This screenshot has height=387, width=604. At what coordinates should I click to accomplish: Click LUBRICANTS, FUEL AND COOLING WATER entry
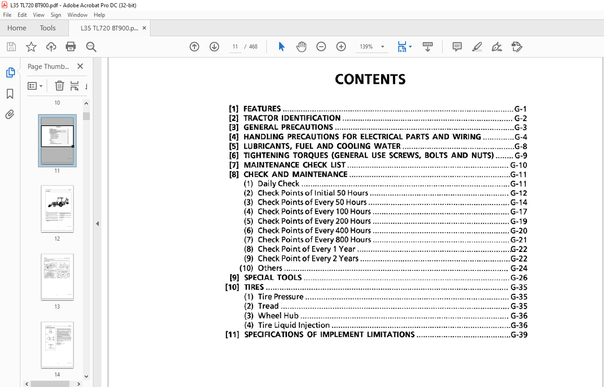pyautogui.click(x=378, y=146)
